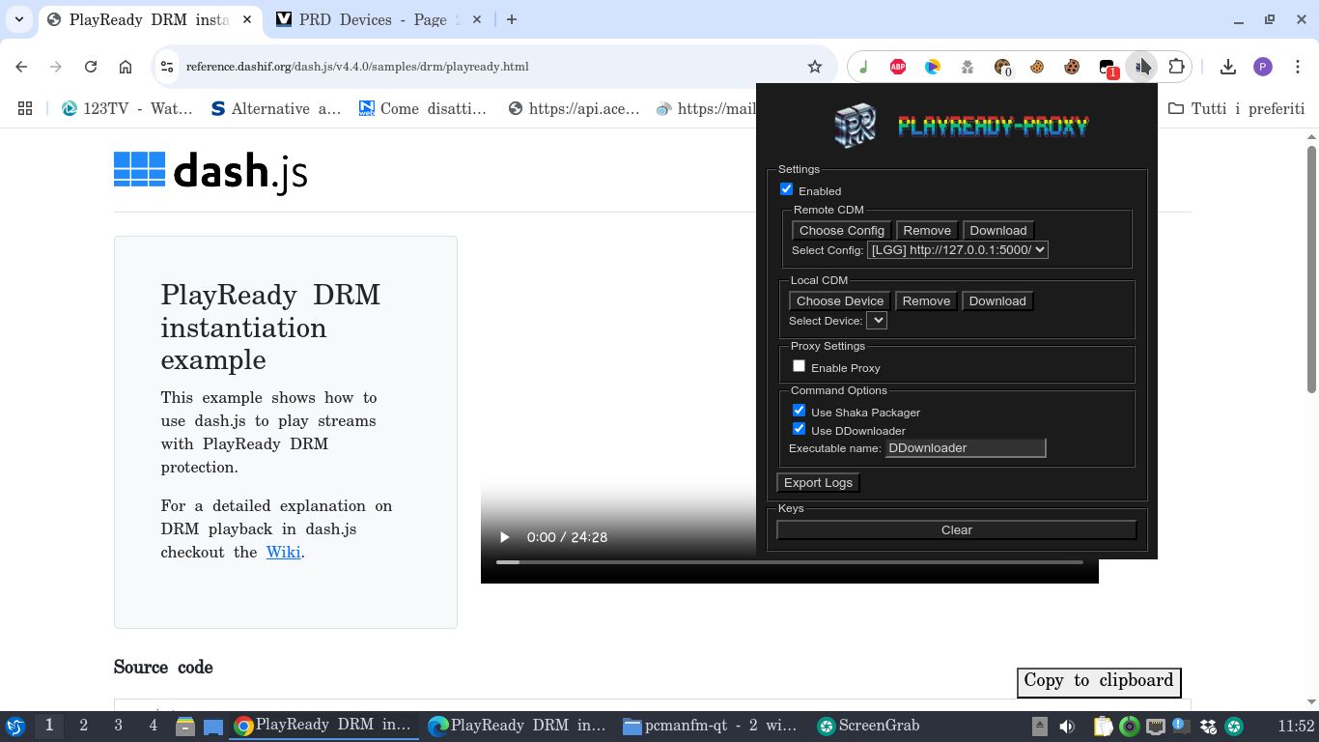Remove the Remote CDM config
1319x742 pixels.
tap(927, 231)
